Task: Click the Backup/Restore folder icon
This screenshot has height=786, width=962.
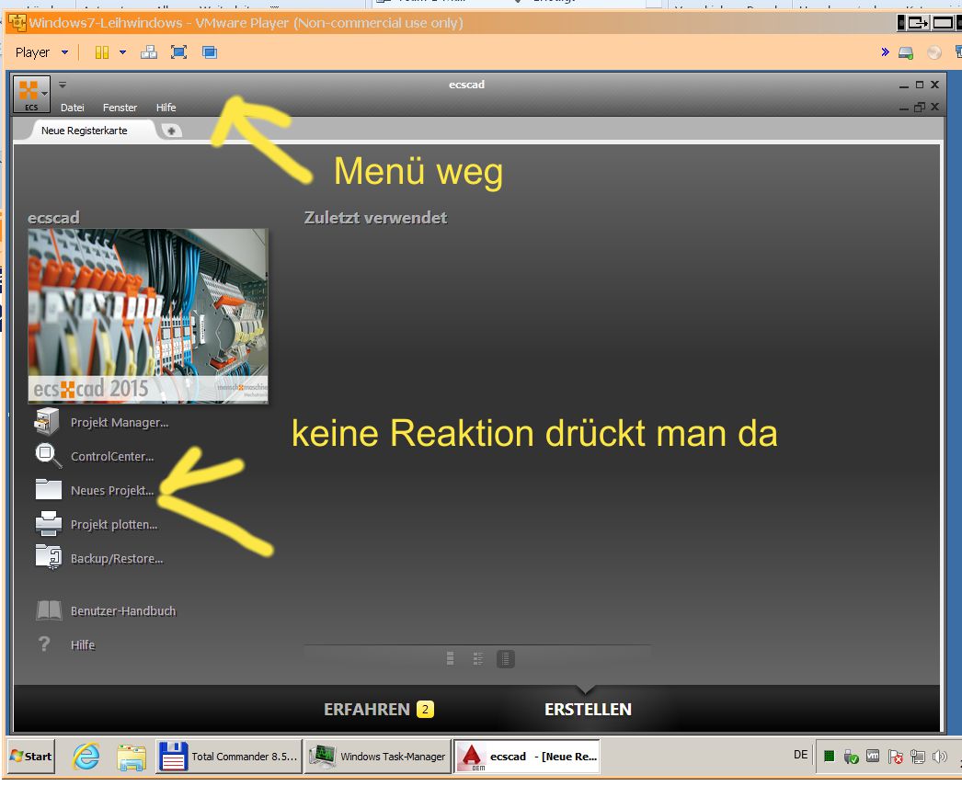Action: pos(49,557)
